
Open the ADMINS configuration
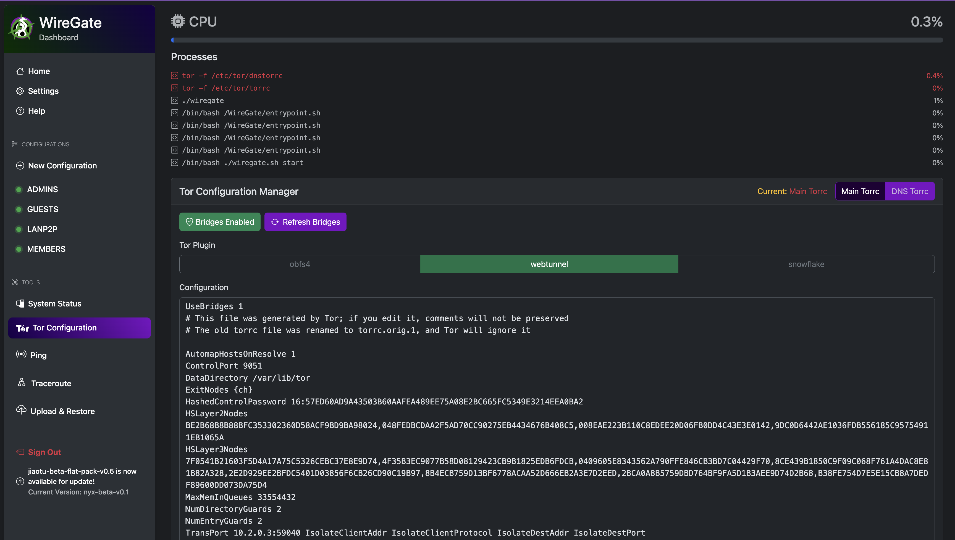79,189
